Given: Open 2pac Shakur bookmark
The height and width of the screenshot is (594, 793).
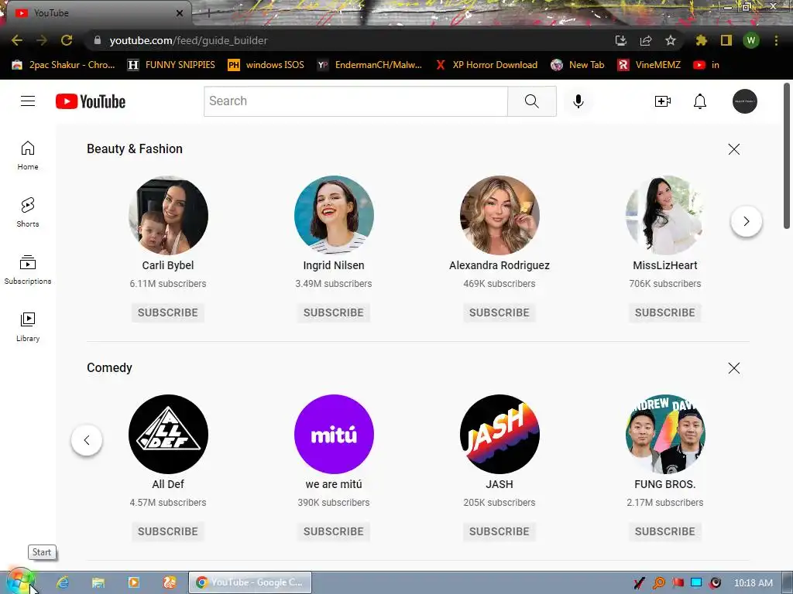Looking at the screenshot, I should point(64,65).
